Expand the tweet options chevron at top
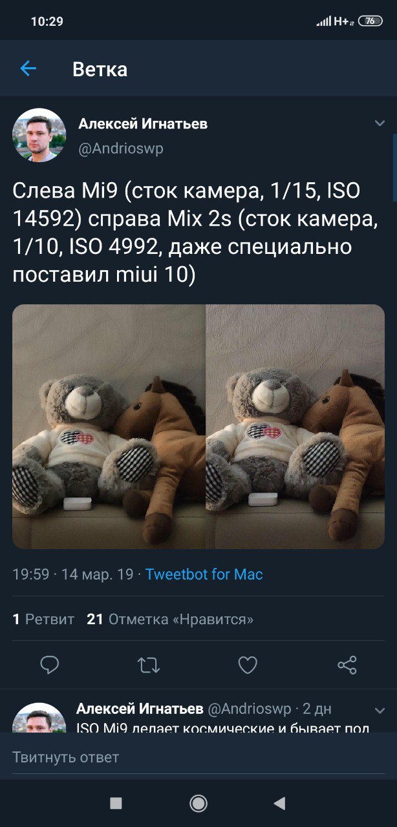Image resolution: width=397 pixels, height=827 pixels. click(x=380, y=123)
